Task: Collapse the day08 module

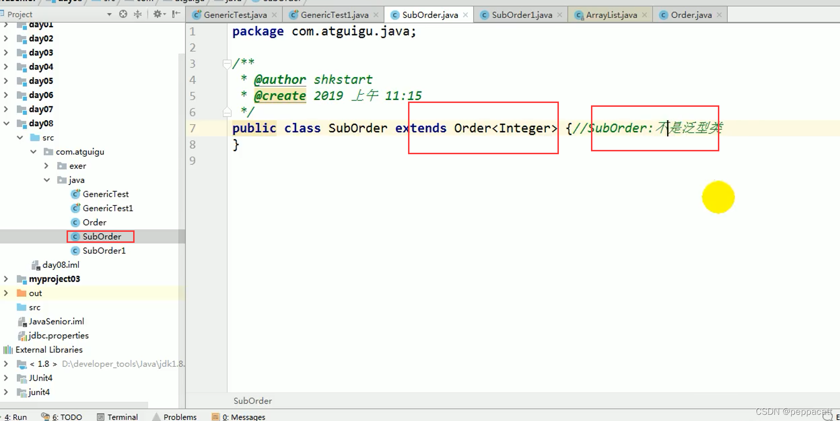Action: [6, 123]
